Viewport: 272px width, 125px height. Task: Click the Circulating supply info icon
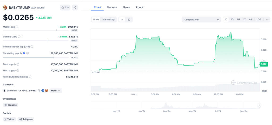click(28, 53)
